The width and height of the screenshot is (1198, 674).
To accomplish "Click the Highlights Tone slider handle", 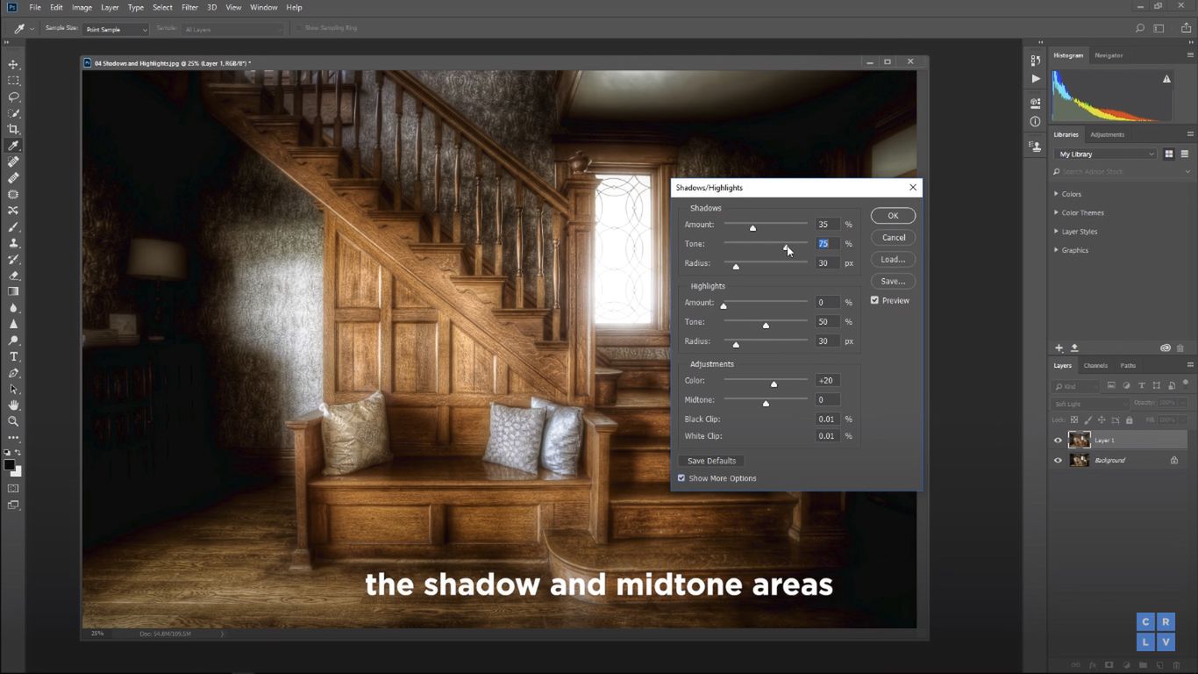I will (766, 326).
